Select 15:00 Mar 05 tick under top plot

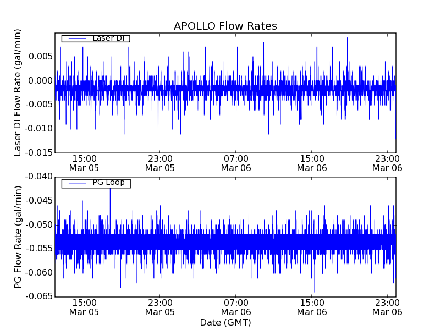(x=84, y=163)
